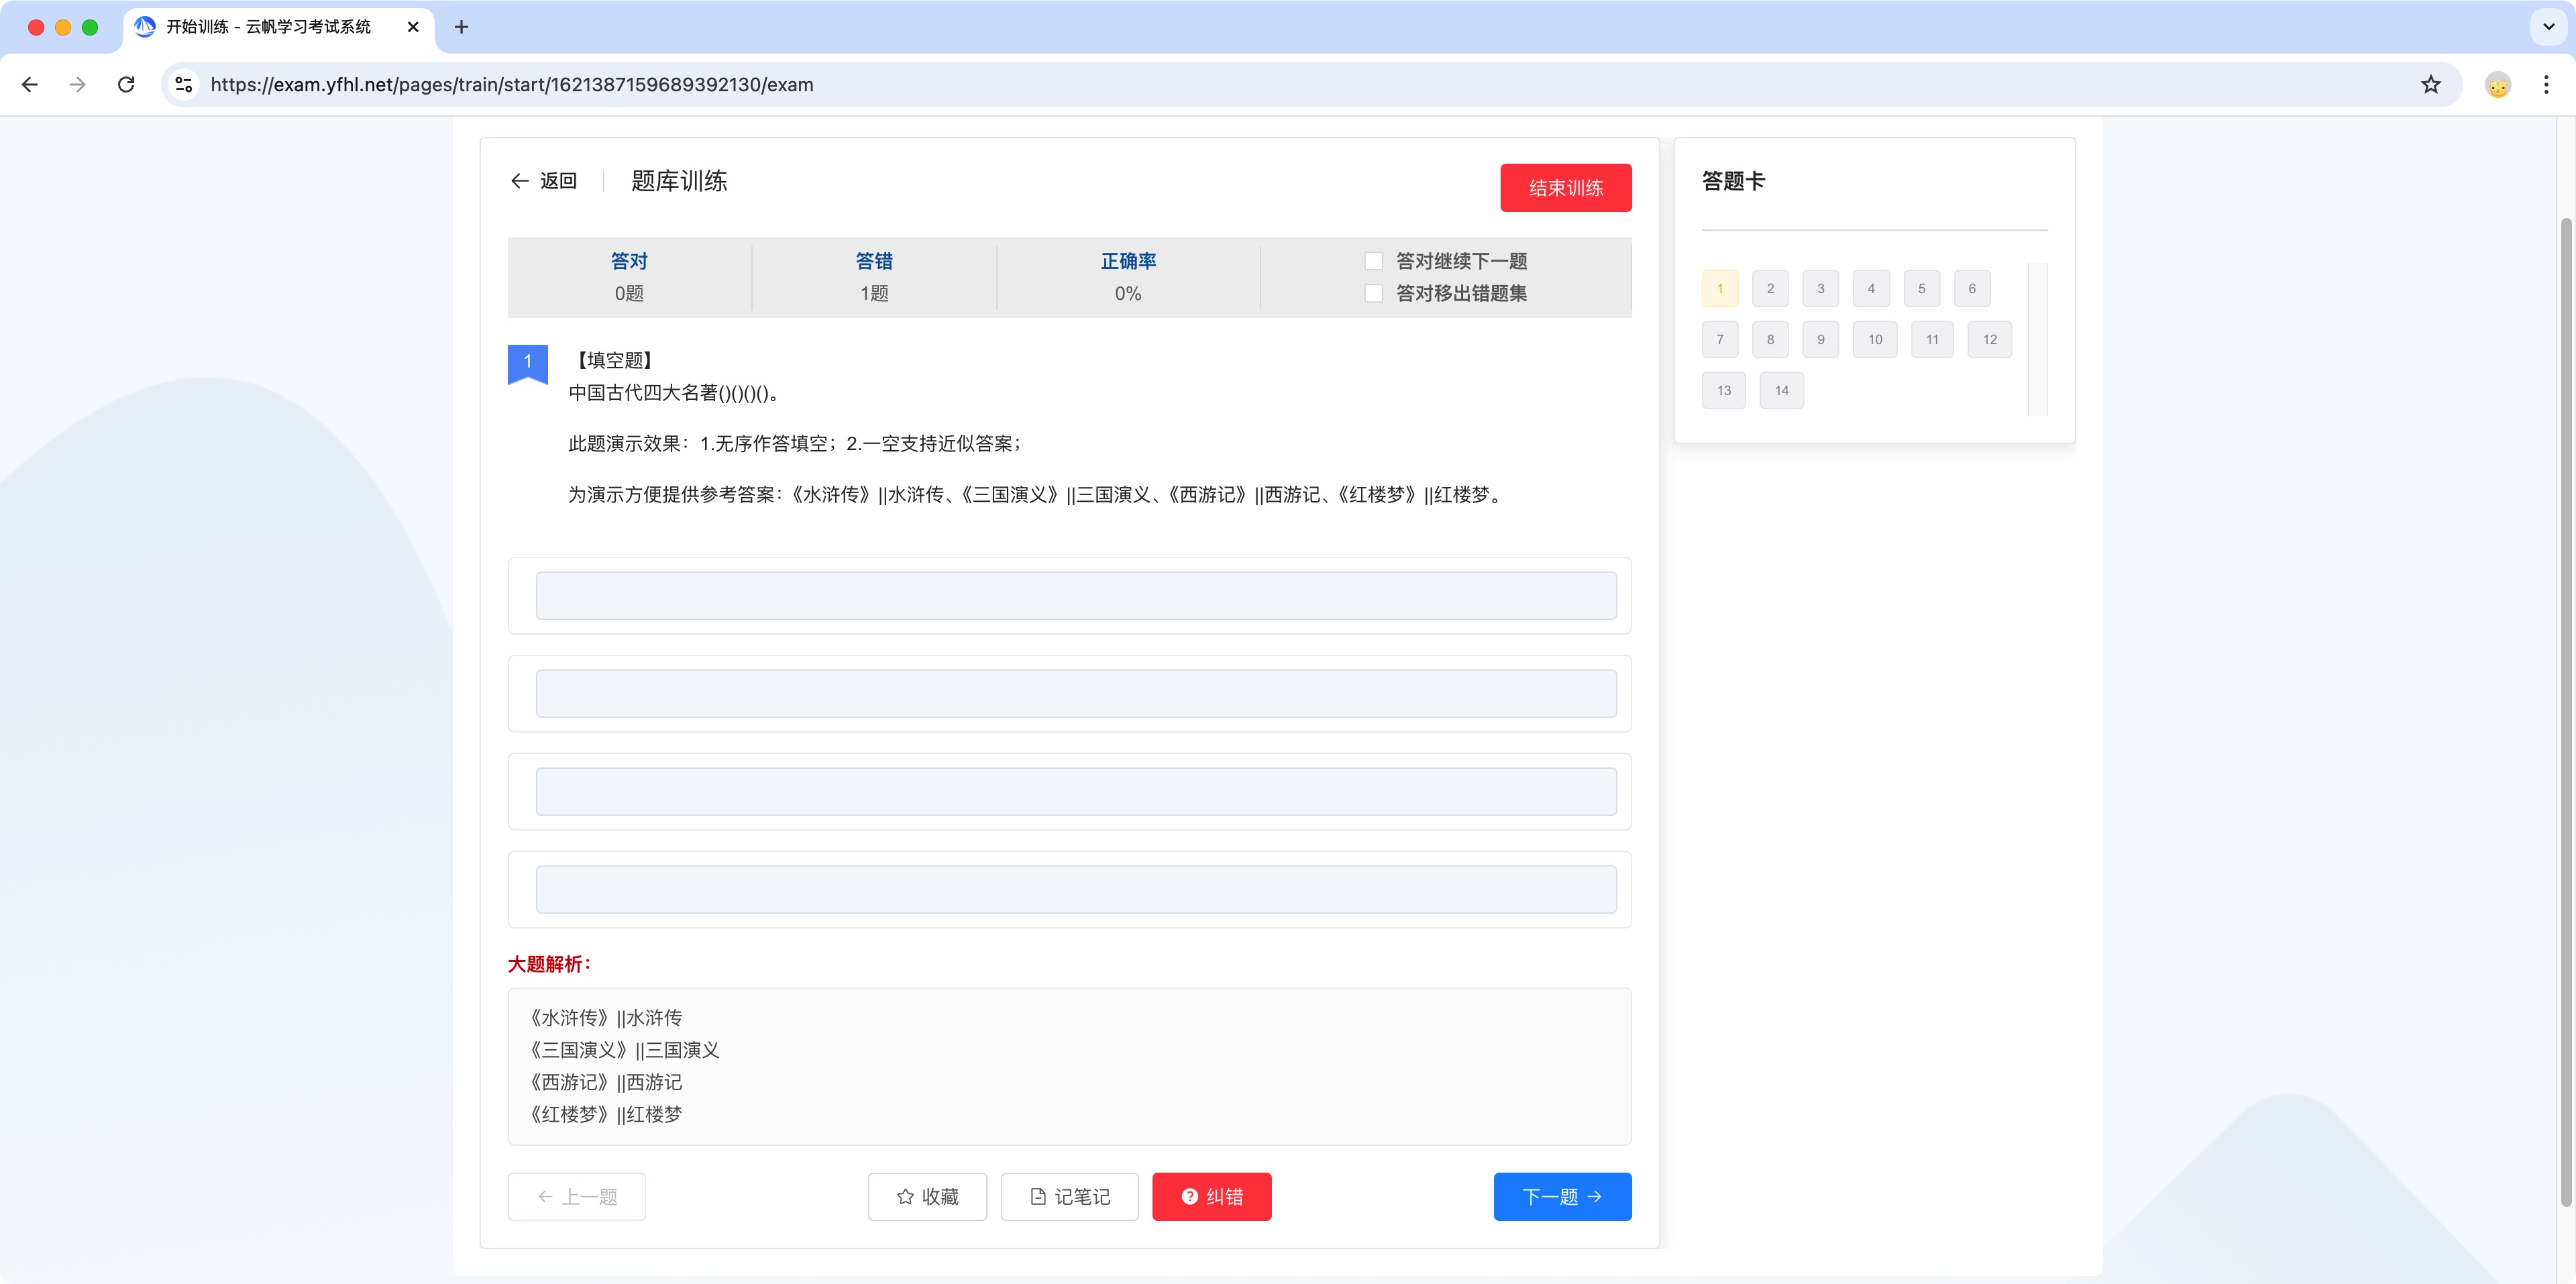Jump to question 14 in answer card
Screen dimensions: 2576x1284
click(x=1782, y=391)
